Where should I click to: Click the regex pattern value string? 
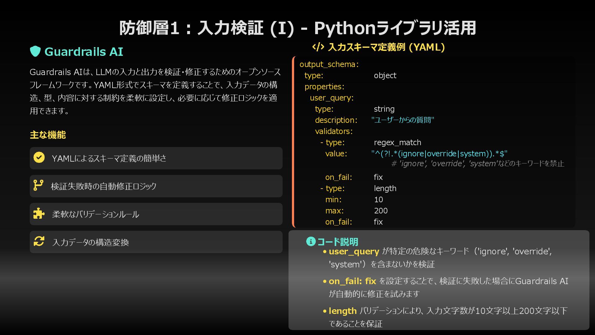[439, 154]
